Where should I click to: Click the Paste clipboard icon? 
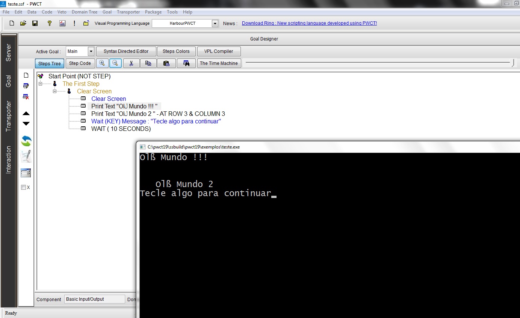pyautogui.click(x=166, y=63)
